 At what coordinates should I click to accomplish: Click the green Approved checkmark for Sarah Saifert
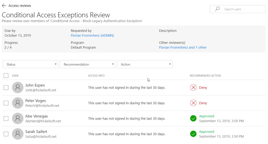click(x=193, y=134)
